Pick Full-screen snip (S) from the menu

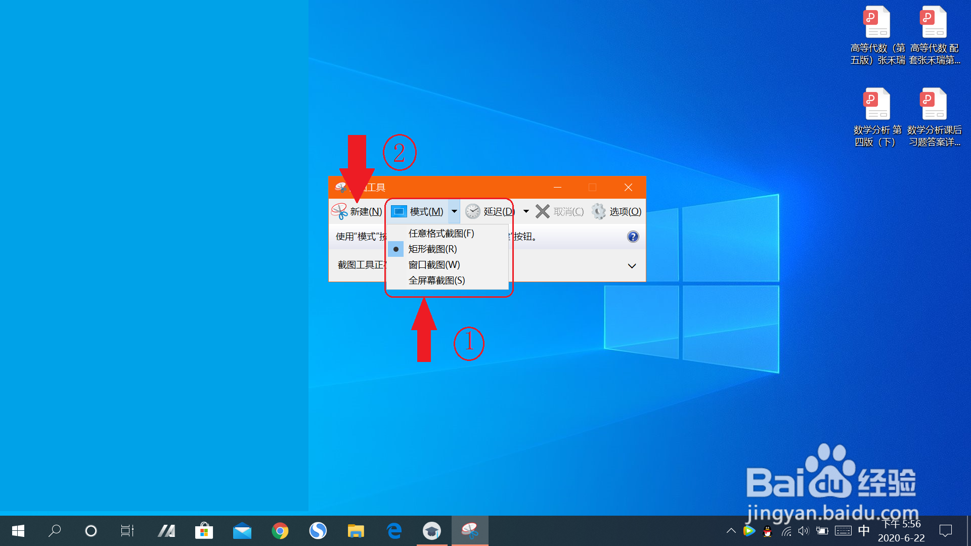click(436, 281)
